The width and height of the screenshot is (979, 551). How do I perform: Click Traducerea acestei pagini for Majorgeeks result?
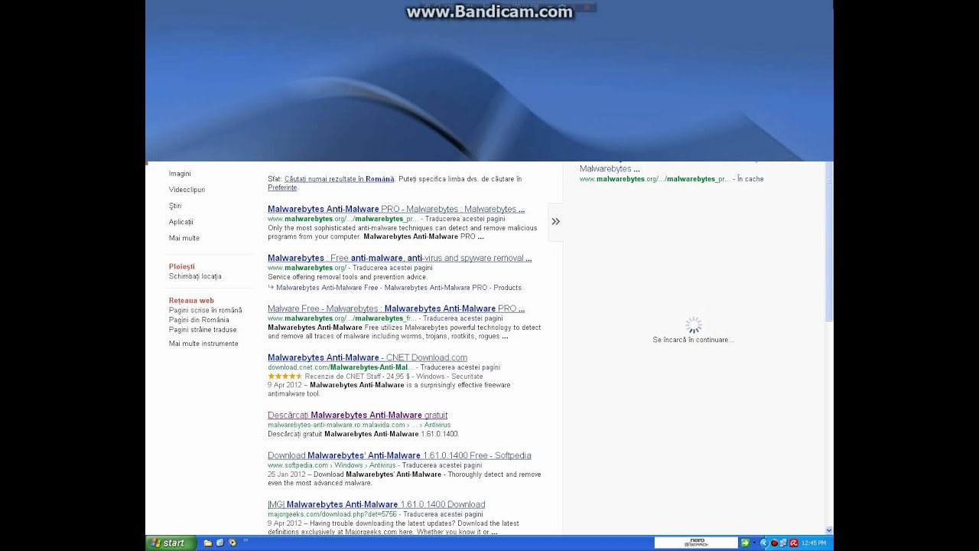pyautogui.click(x=444, y=514)
